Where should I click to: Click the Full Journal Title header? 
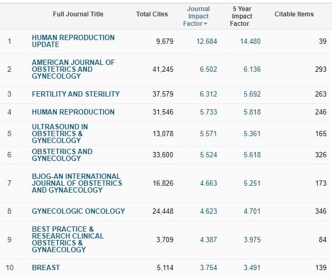(x=78, y=14)
